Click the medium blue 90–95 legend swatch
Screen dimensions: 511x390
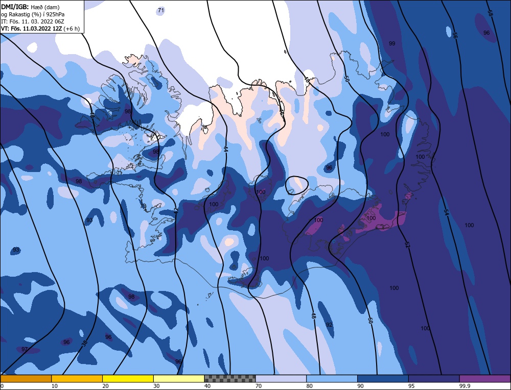pyautogui.click(x=383, y=378)
